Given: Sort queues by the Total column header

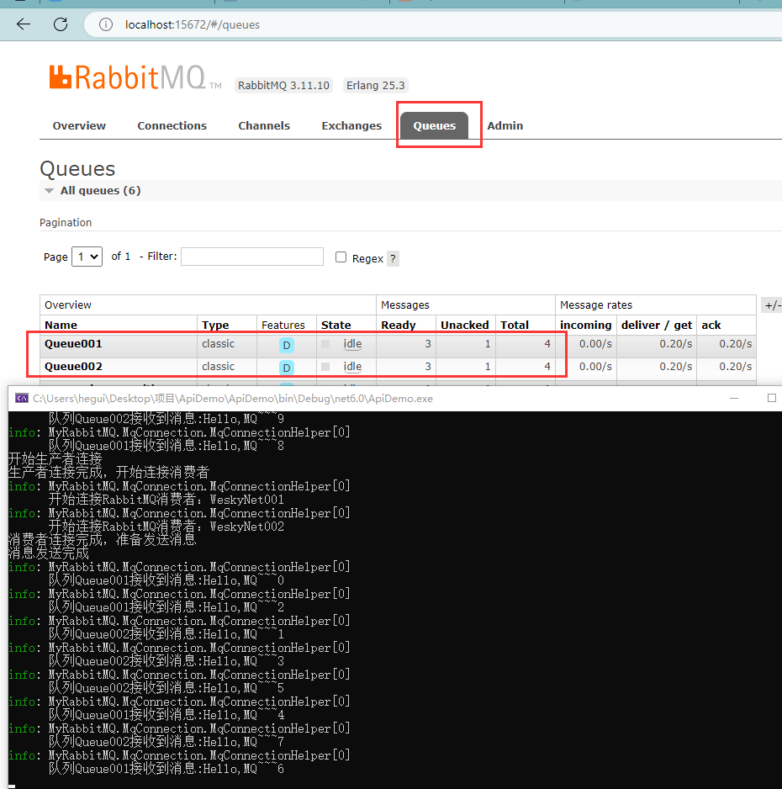Looking at the screenshot, I should [x=515, y=325].
